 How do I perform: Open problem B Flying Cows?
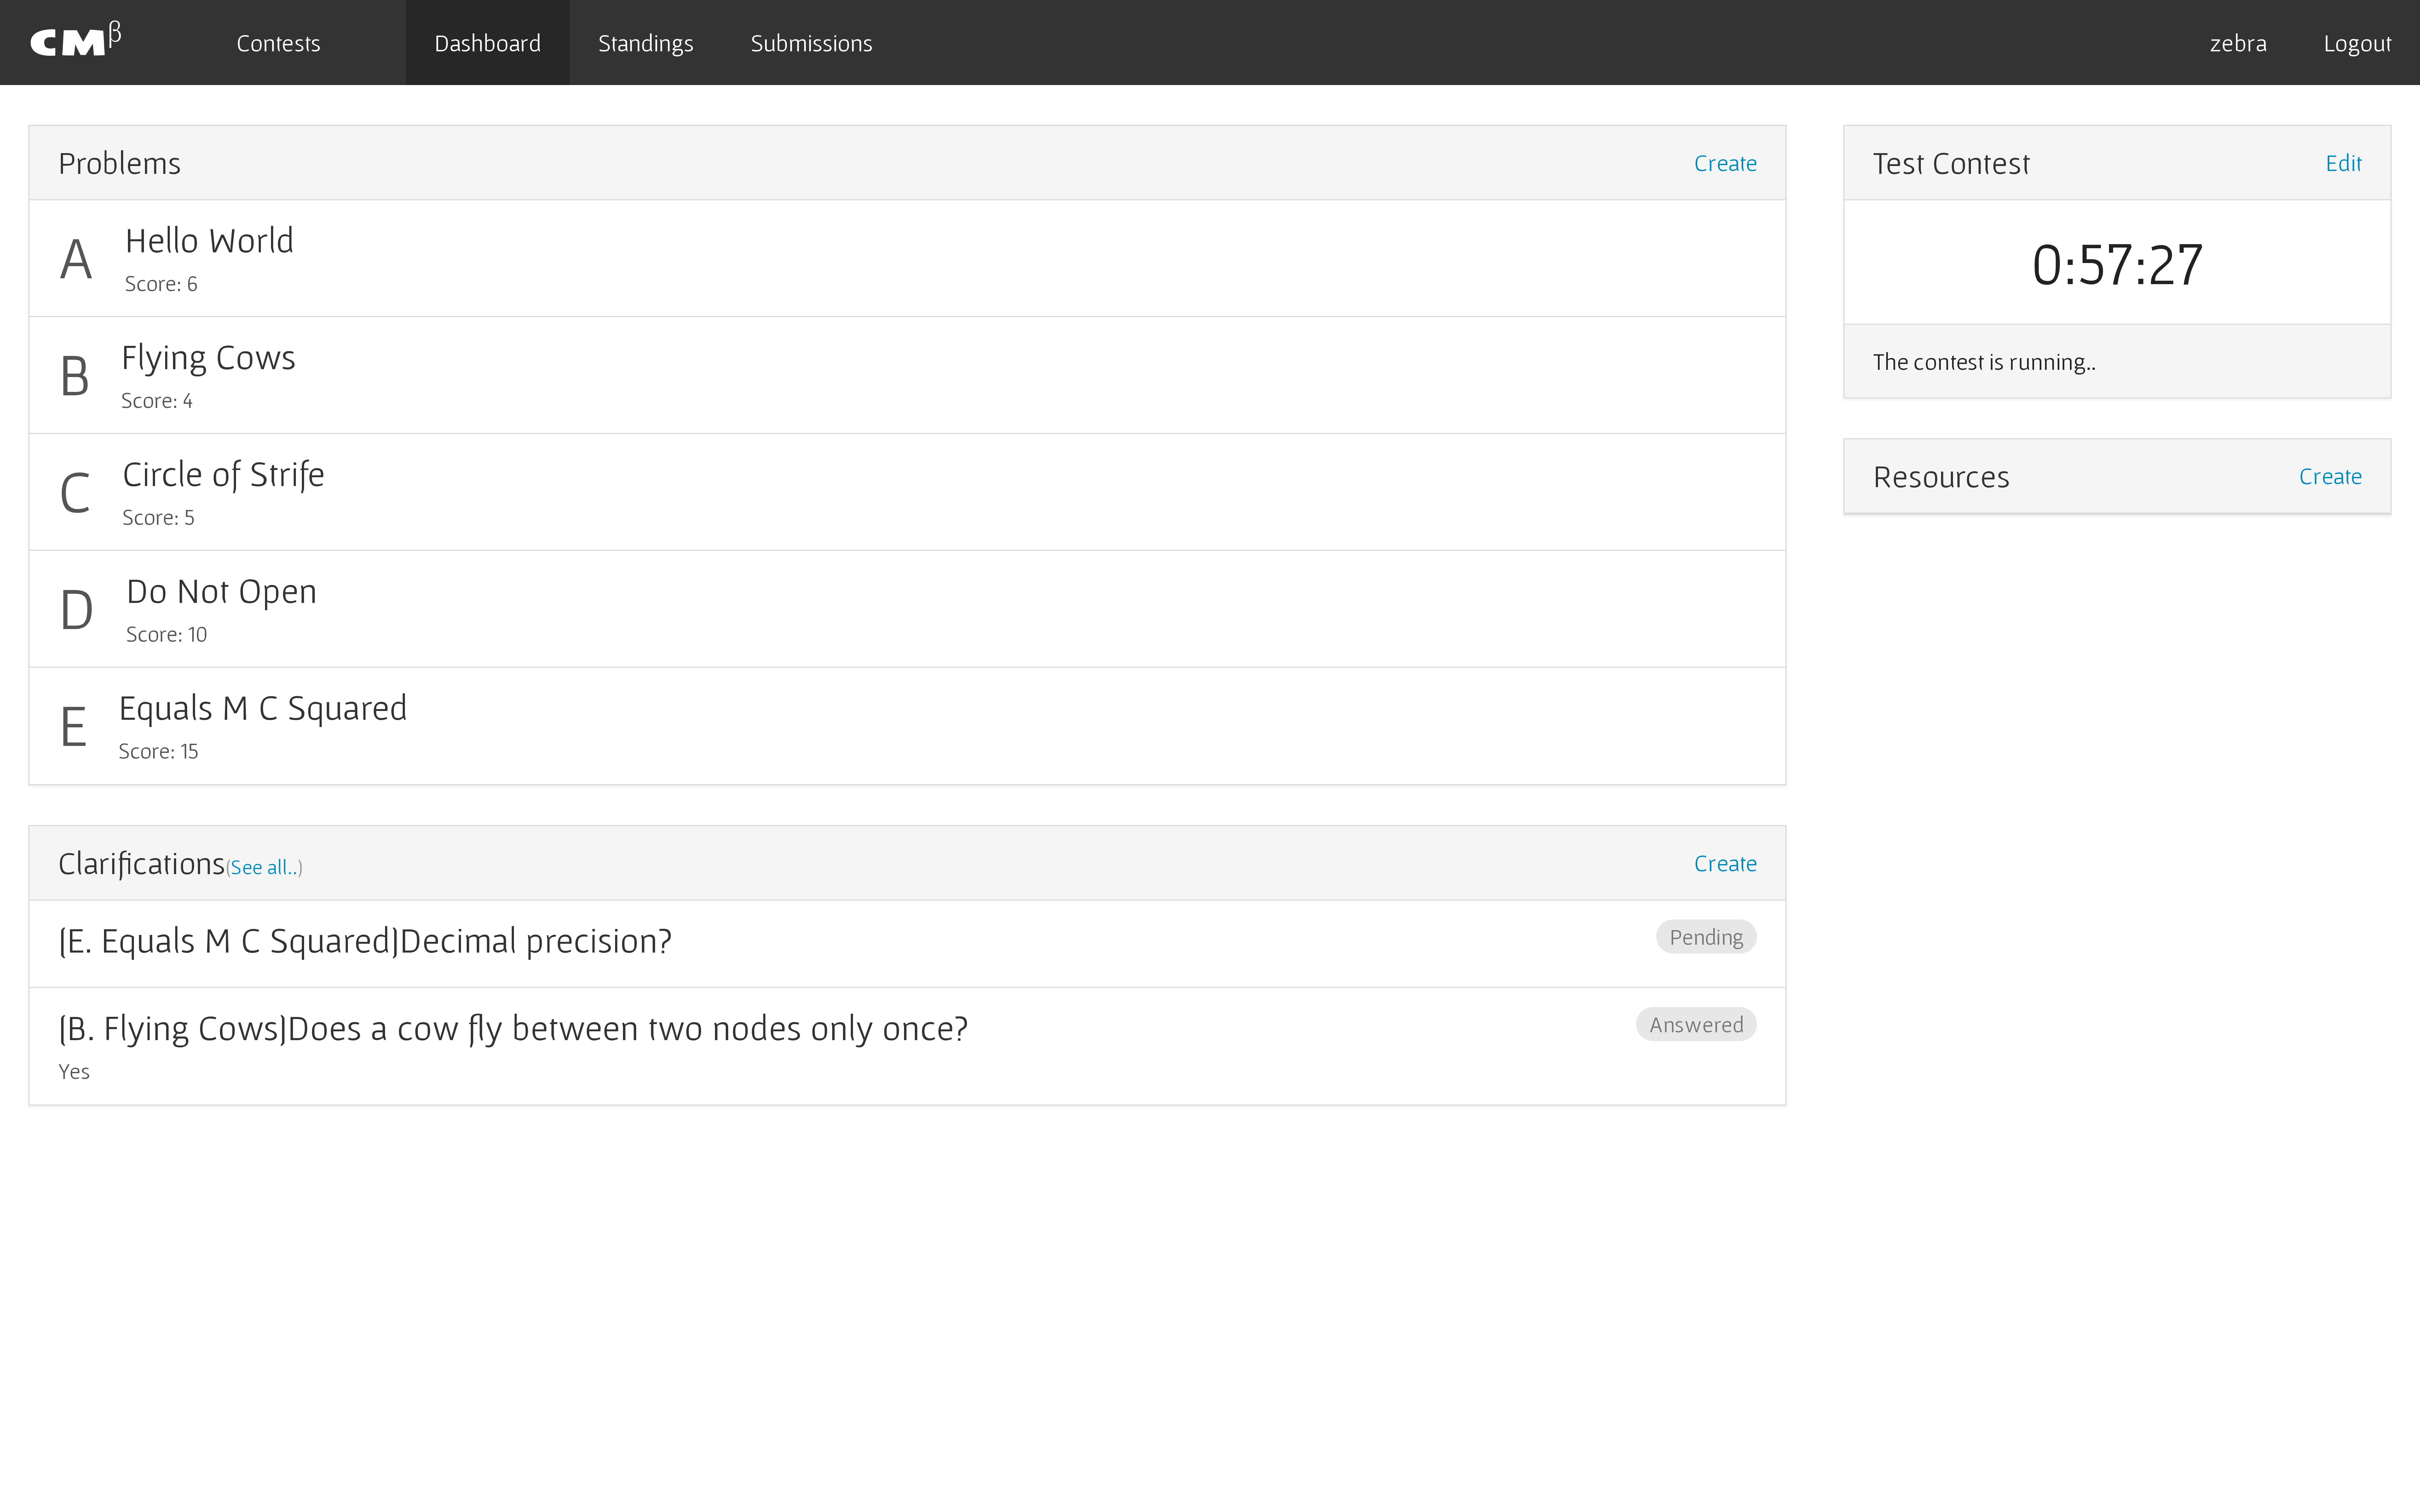tap(208, 358)
